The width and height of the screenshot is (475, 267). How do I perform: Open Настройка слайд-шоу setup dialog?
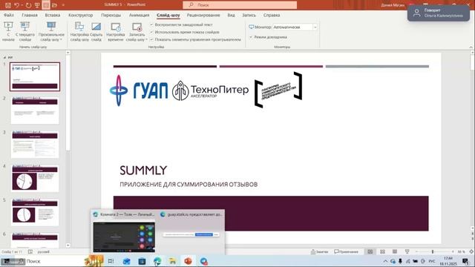tap(79, 31)
